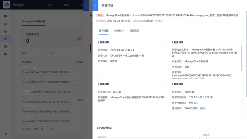Screen dimensions: 247x139
Task: Switch to 指标视图 tab
Action: pos(104,31)
